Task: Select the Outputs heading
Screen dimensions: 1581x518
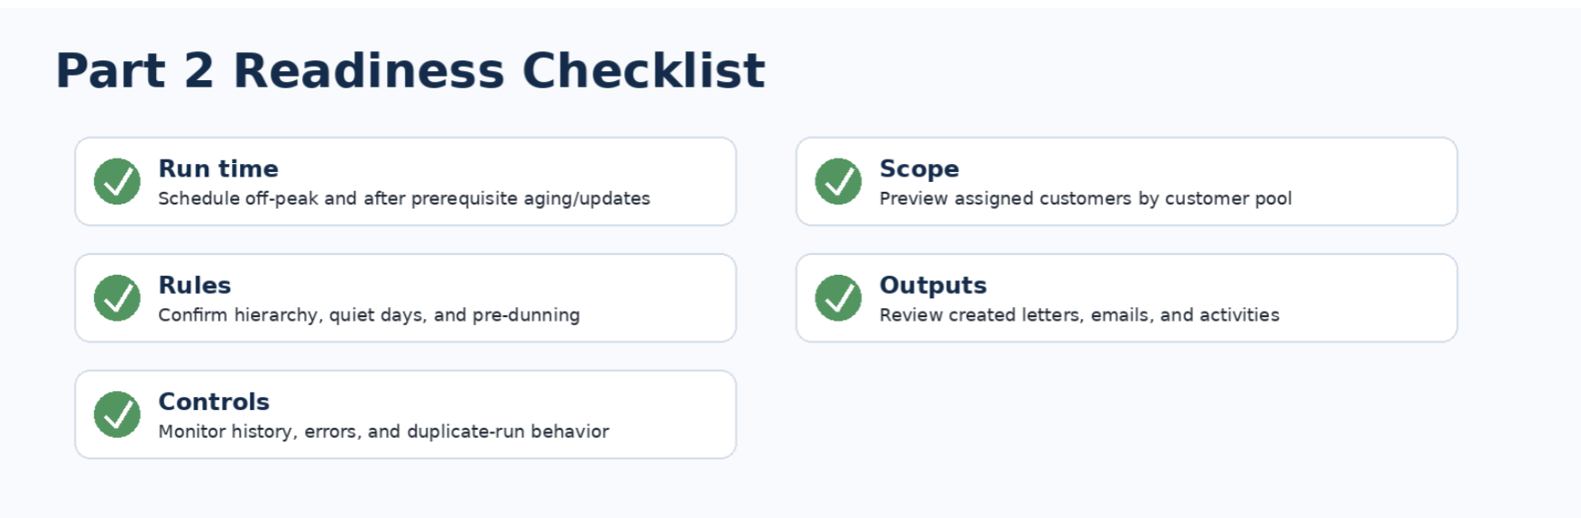Action: click(x=933, y=286)
